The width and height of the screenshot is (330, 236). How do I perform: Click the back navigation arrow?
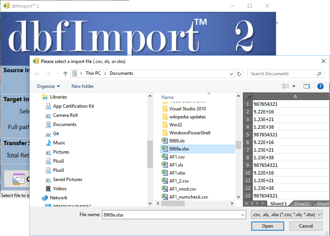pos(37,74)
